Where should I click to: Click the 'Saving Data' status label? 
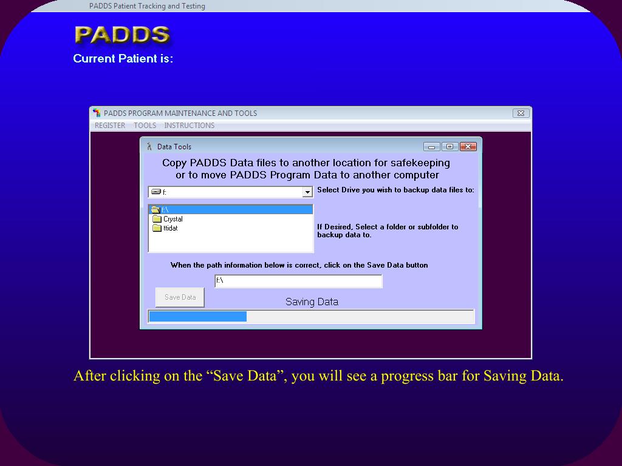[x=312, y=302]
